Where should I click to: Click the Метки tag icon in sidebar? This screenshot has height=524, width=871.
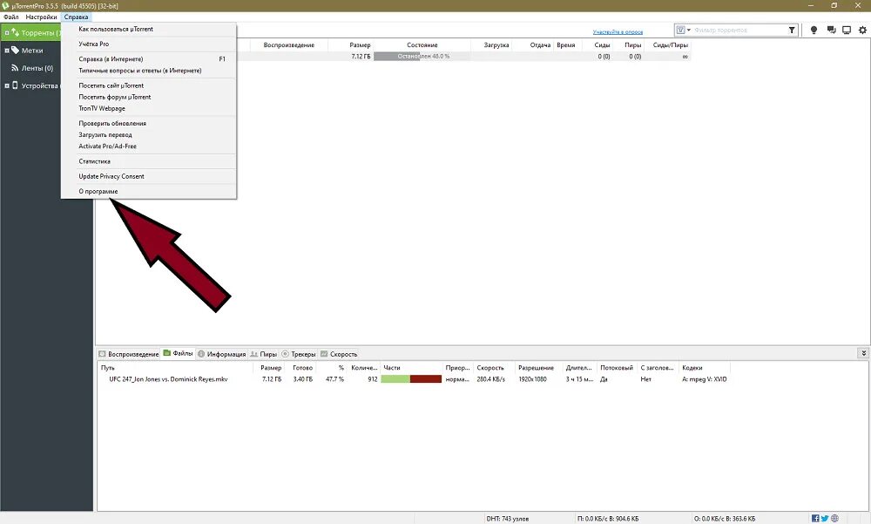coord(15,50)
